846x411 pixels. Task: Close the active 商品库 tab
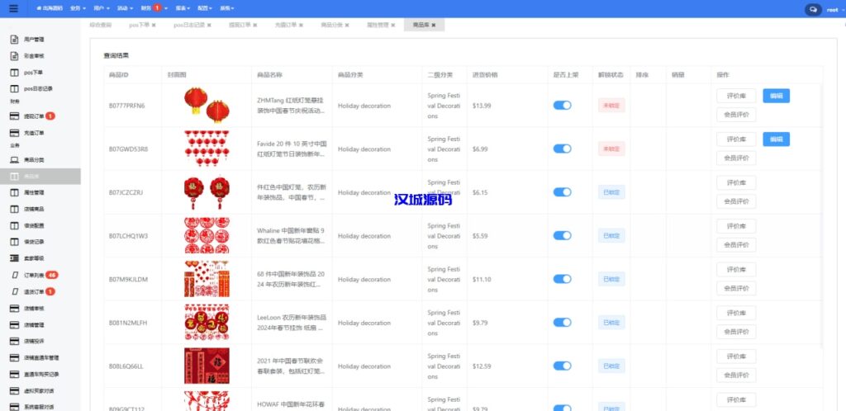tap(433, 25)
